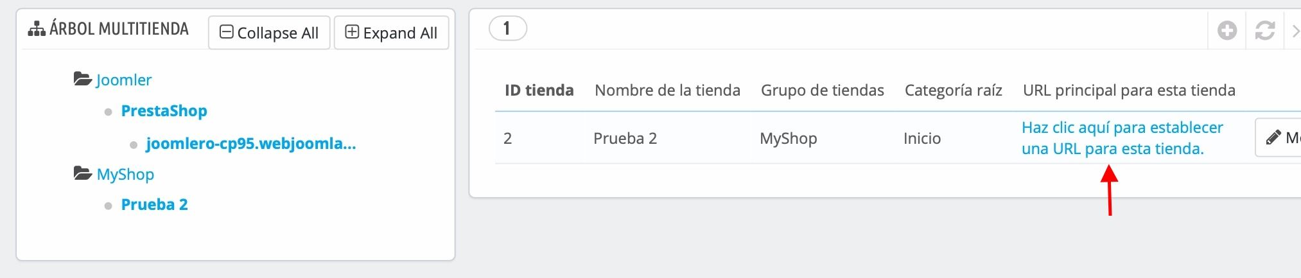Select Prueba 2 in the multistore tree
This screenshot has height=278, width=1301.
(155, 204)
